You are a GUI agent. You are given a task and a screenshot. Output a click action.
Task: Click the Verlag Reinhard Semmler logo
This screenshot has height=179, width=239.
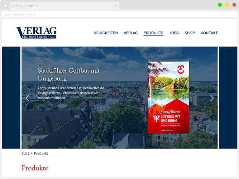pos(36,33)
